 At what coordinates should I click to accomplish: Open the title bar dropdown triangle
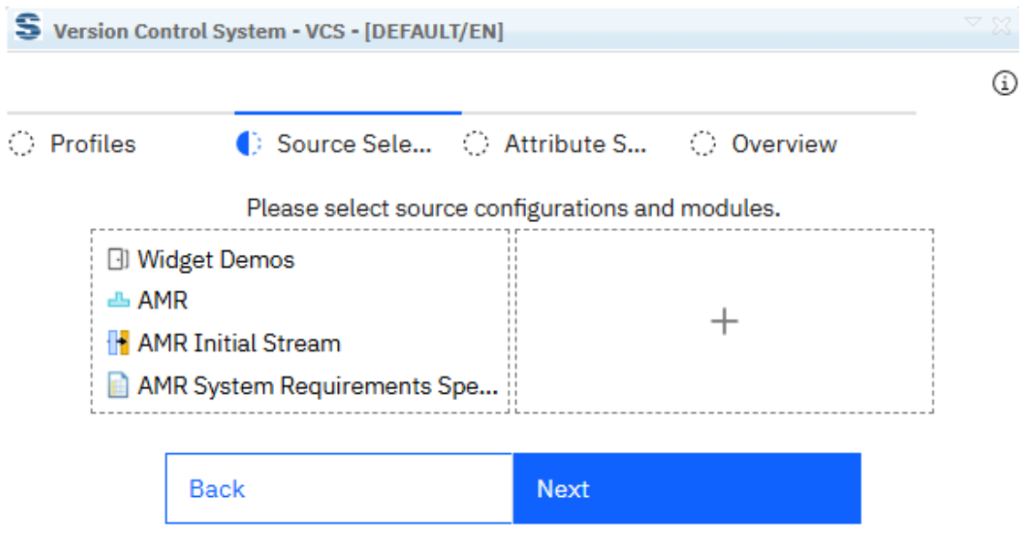point(973,23)
